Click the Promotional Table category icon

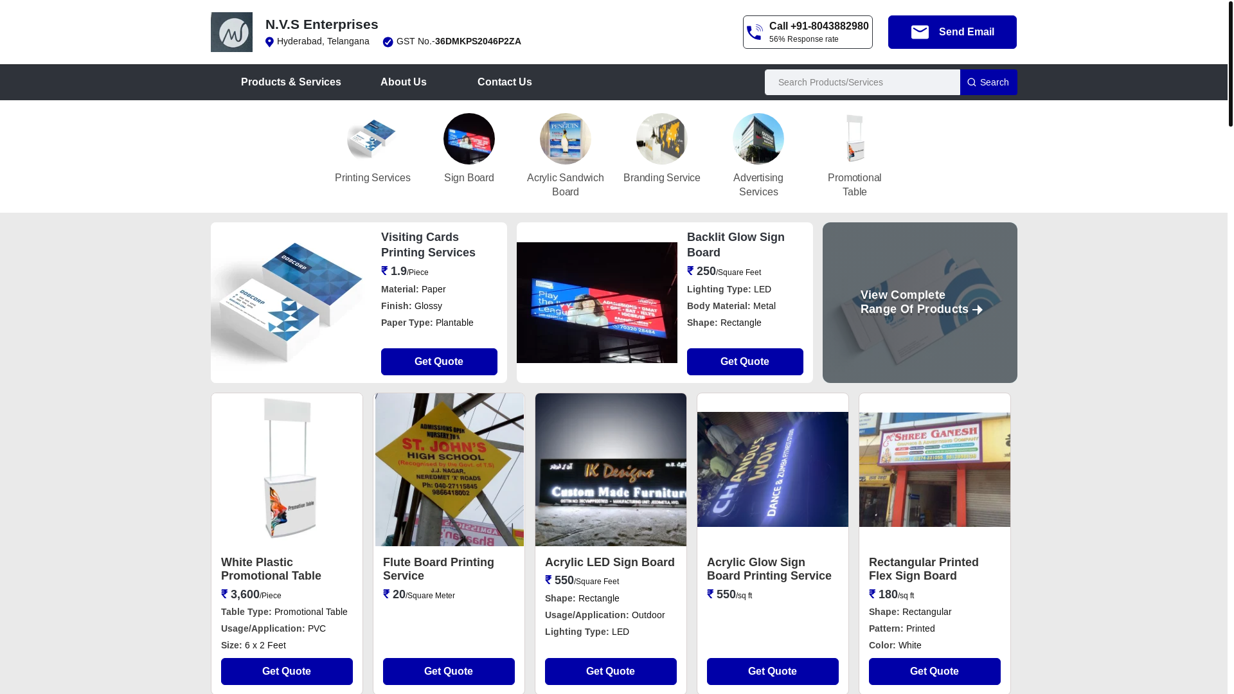point(855,139)
